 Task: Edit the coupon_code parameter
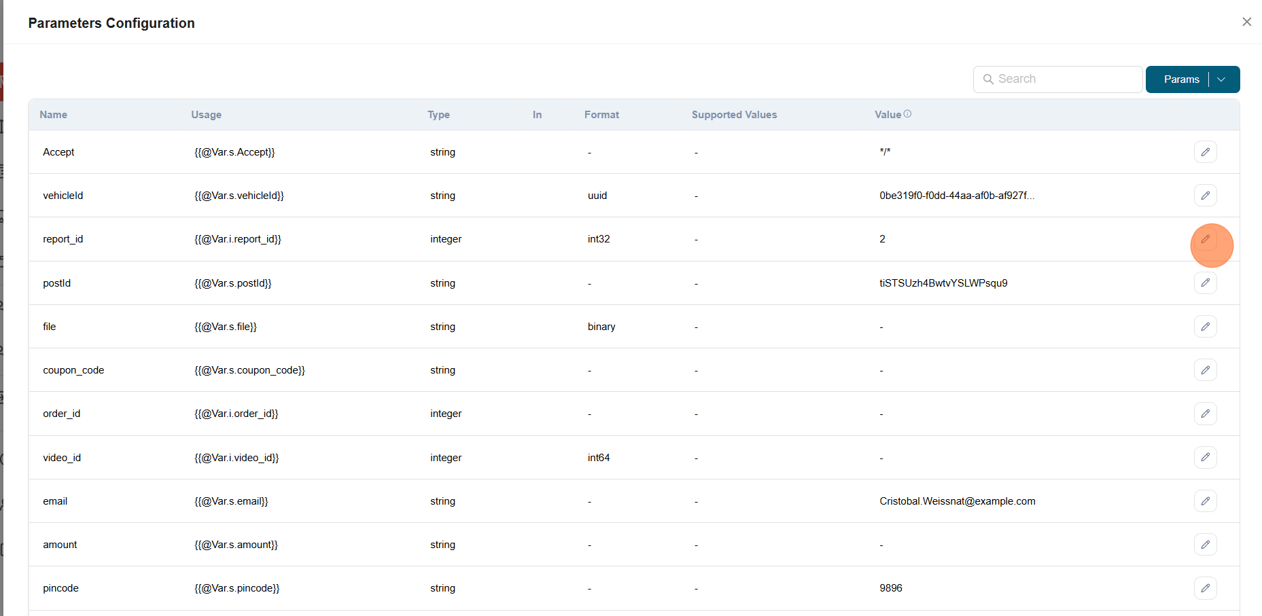[1206, 369]
